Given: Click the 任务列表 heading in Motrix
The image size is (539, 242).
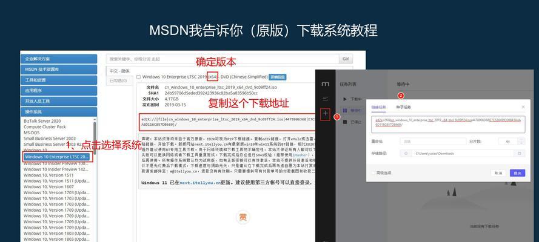Looking at the screenshot, I should pyautogui.click(x=348, y=84).
